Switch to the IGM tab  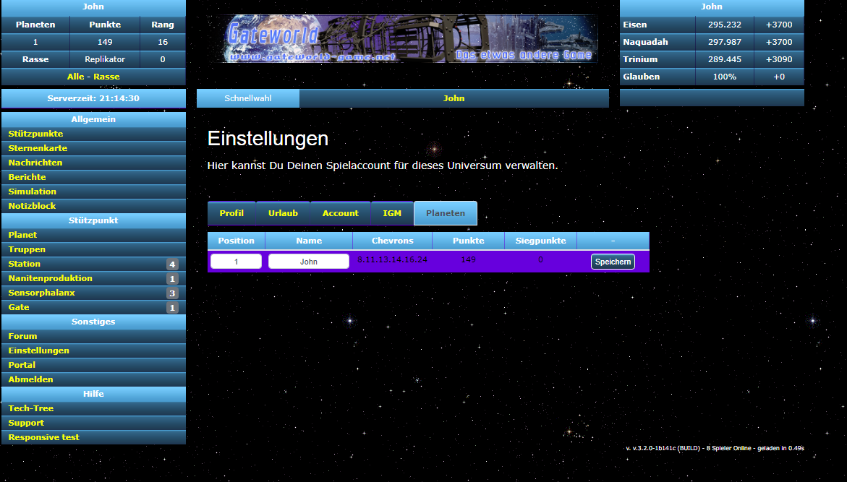tap(392, 214)
